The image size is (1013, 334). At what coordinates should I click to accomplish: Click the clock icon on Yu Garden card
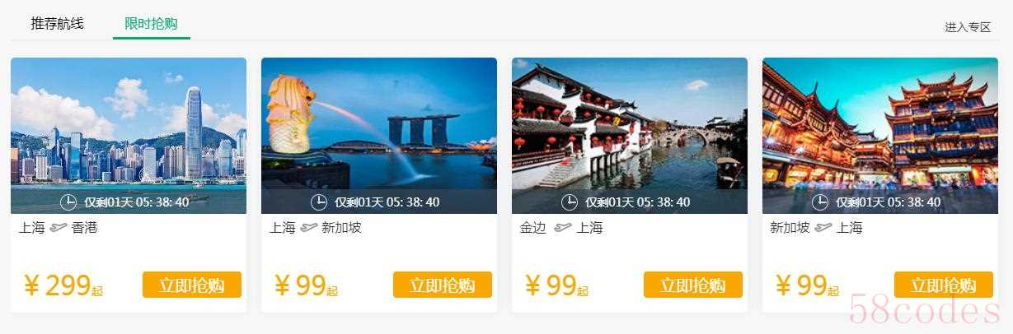820,202
